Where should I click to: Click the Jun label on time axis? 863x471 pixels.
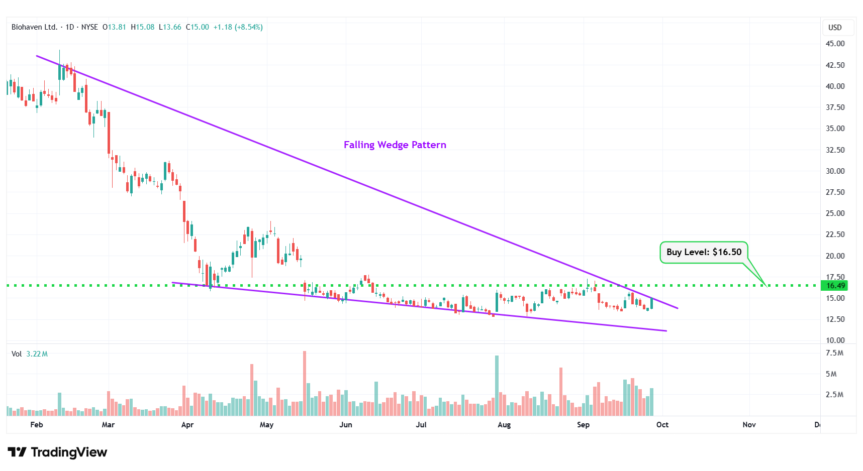tap(346, 425)
